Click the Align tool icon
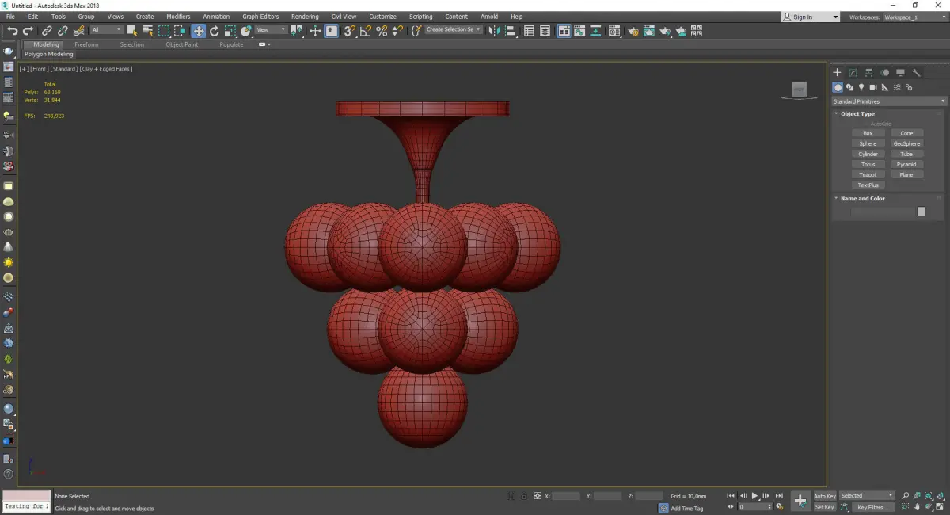The height and width of the screenshot is (515, 950). click(511, 31)
